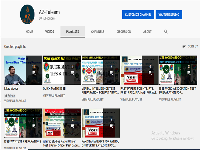Screen dimensions: 200x150
Task: Open the Liked videos playlist thumbnail
Action: pos(23,70)
